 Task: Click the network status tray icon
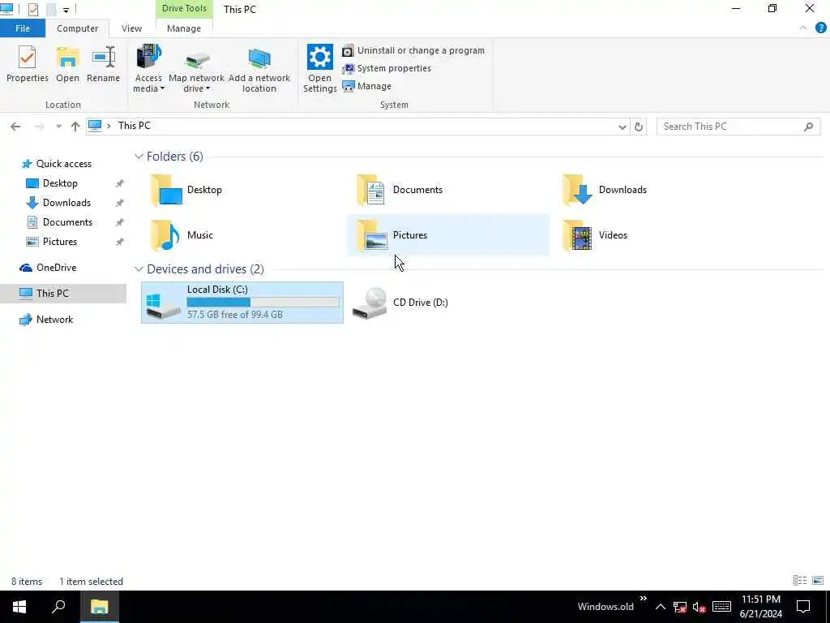pos(680,607)
